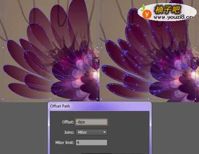Open the Joins dropdown arrow

pos(104,132)
